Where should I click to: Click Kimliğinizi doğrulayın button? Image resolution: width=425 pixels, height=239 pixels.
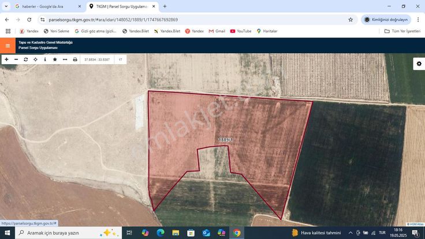tap(386, 20)
